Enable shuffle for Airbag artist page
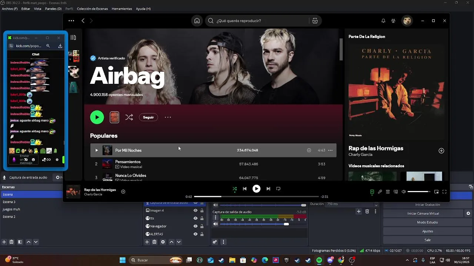The image size is (474, 266). [x=129, y=117]
